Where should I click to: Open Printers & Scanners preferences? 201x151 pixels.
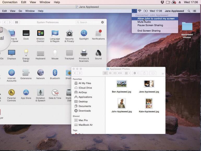[x=84, y=53]
